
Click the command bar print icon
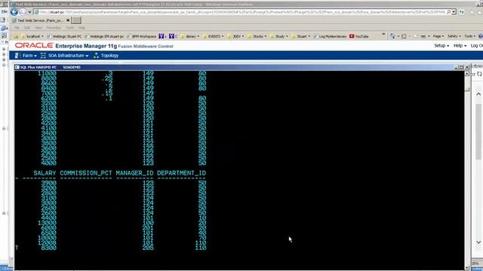pyautogui.click(x=423, y=36)
